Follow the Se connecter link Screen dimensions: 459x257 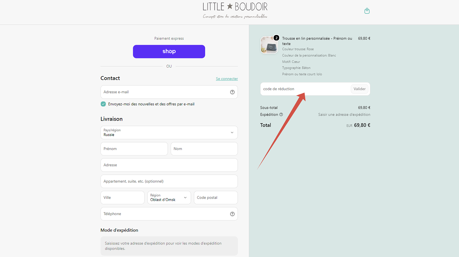click(x=227, y=79)
